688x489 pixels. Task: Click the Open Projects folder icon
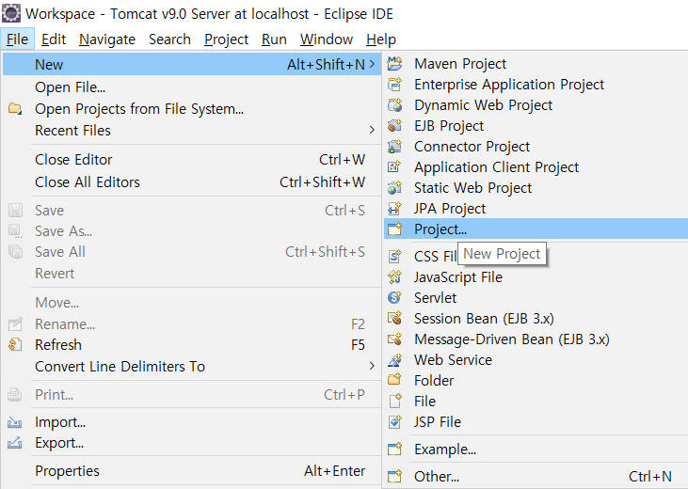(x=15, y=108)
